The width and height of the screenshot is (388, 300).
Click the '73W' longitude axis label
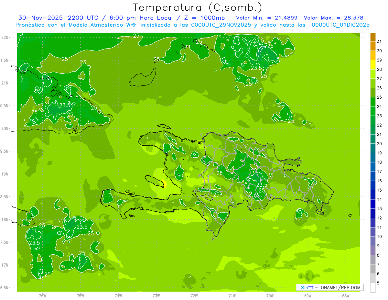pyautogui.click(x=156, y=295)
